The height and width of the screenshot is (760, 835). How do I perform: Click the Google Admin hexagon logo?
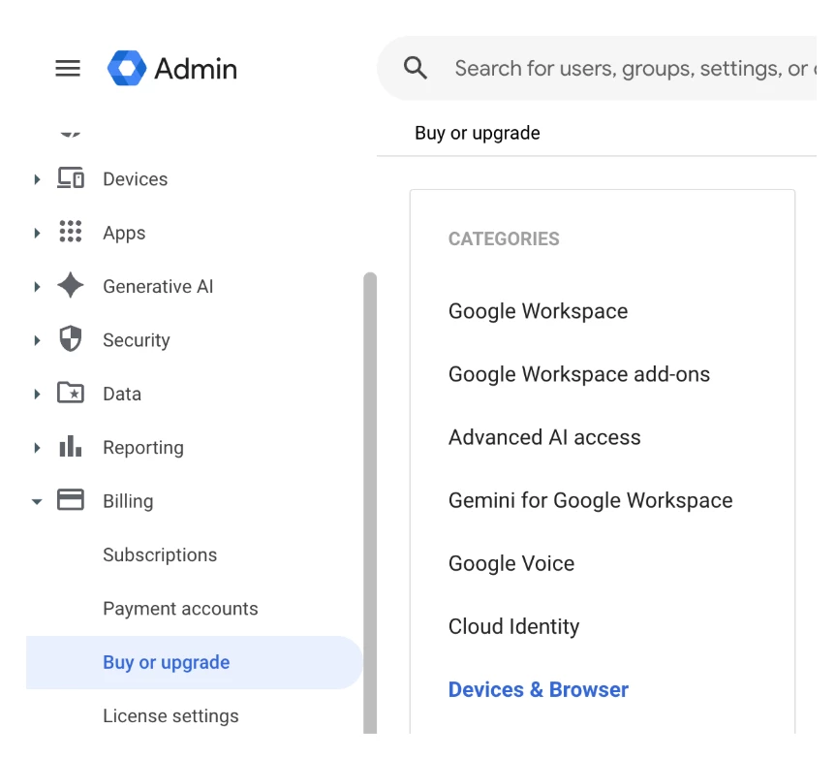tap(127, 68)
